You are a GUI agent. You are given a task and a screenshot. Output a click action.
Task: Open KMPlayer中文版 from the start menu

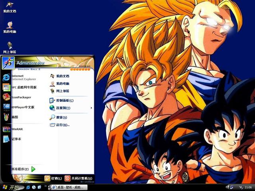pyautogui.click(x=20, y=107)
